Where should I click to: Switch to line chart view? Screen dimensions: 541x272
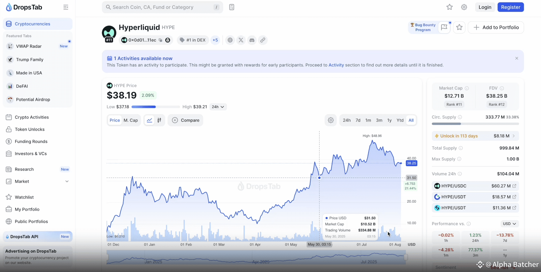click(150, 120)
